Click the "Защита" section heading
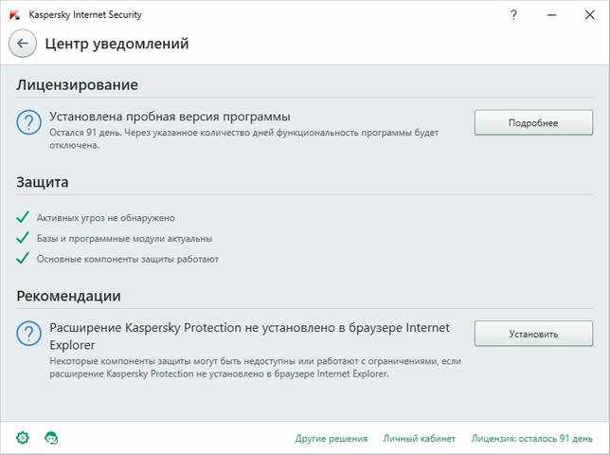This screenshot has width=610, height=455. (43, 182)
